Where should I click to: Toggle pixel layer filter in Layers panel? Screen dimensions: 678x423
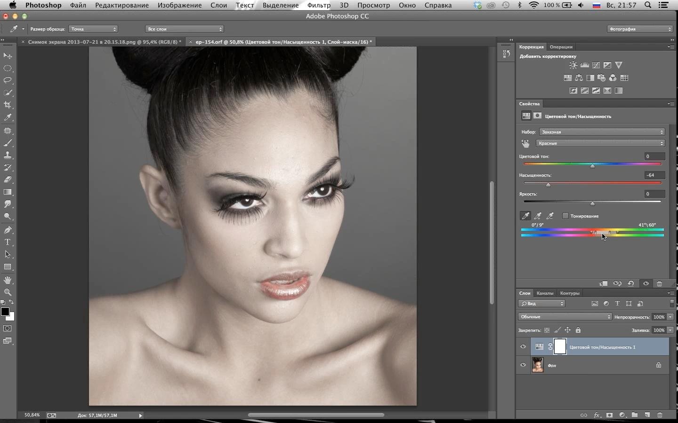(x=595, y=304)
